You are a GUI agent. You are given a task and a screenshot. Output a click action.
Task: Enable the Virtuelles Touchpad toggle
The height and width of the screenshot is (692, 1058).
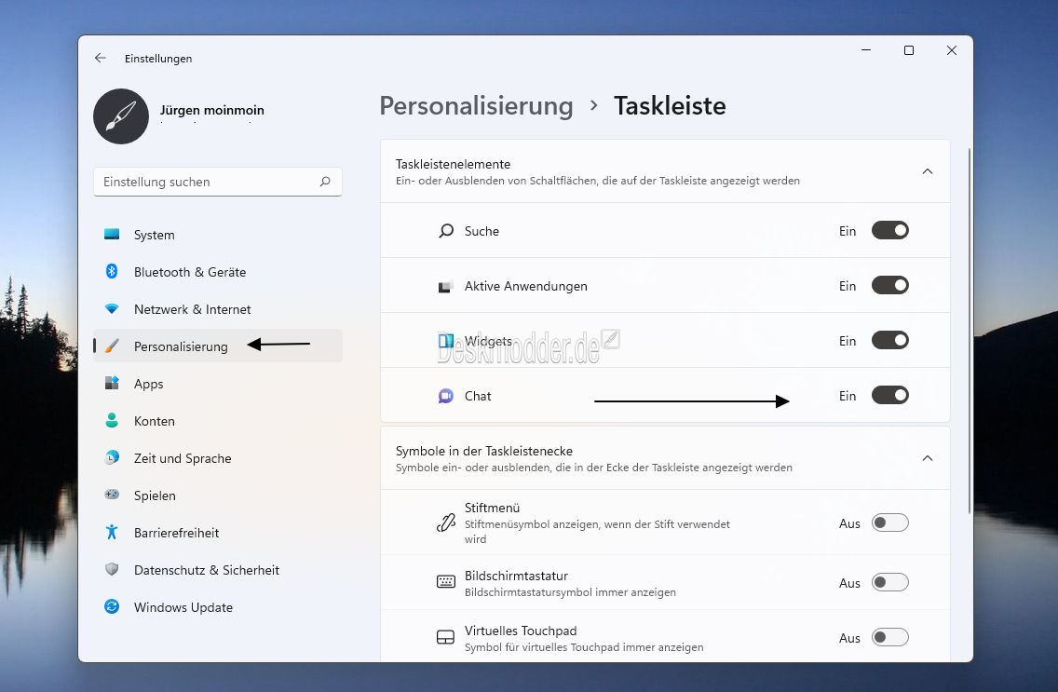(890, 637)
